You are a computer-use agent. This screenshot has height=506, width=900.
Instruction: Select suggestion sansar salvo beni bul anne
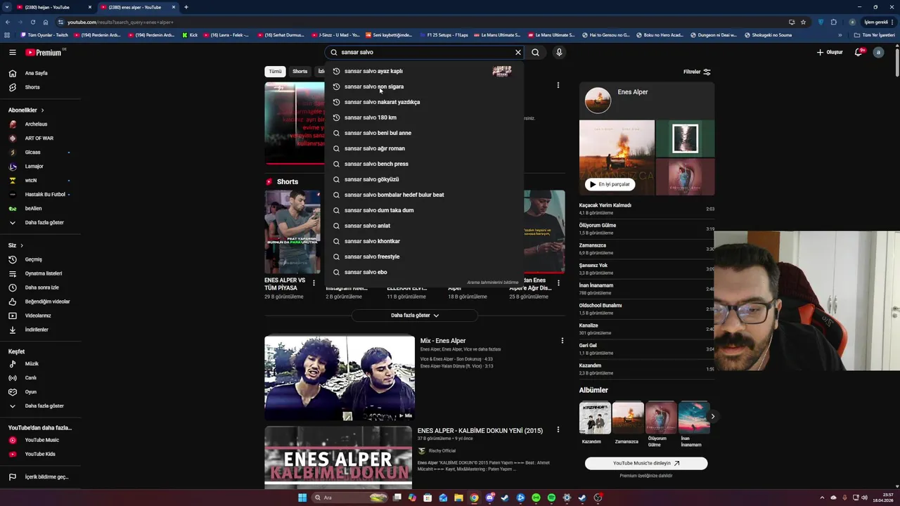click(424, 133)
